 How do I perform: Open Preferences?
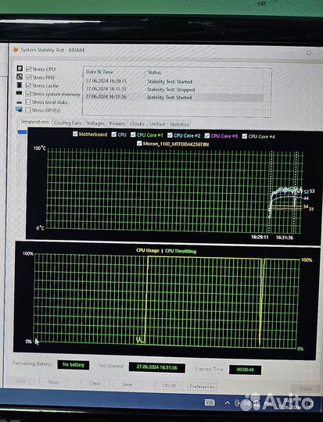click(x=202, y=387)
